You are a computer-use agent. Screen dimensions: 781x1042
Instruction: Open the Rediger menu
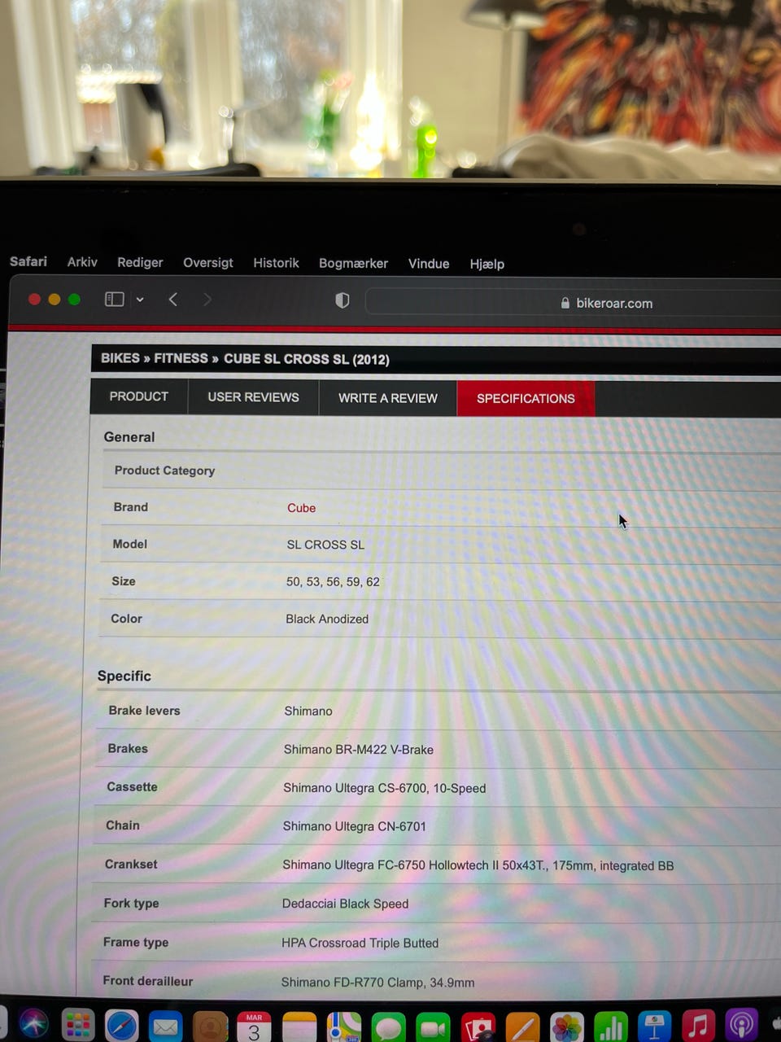point(140,262)
